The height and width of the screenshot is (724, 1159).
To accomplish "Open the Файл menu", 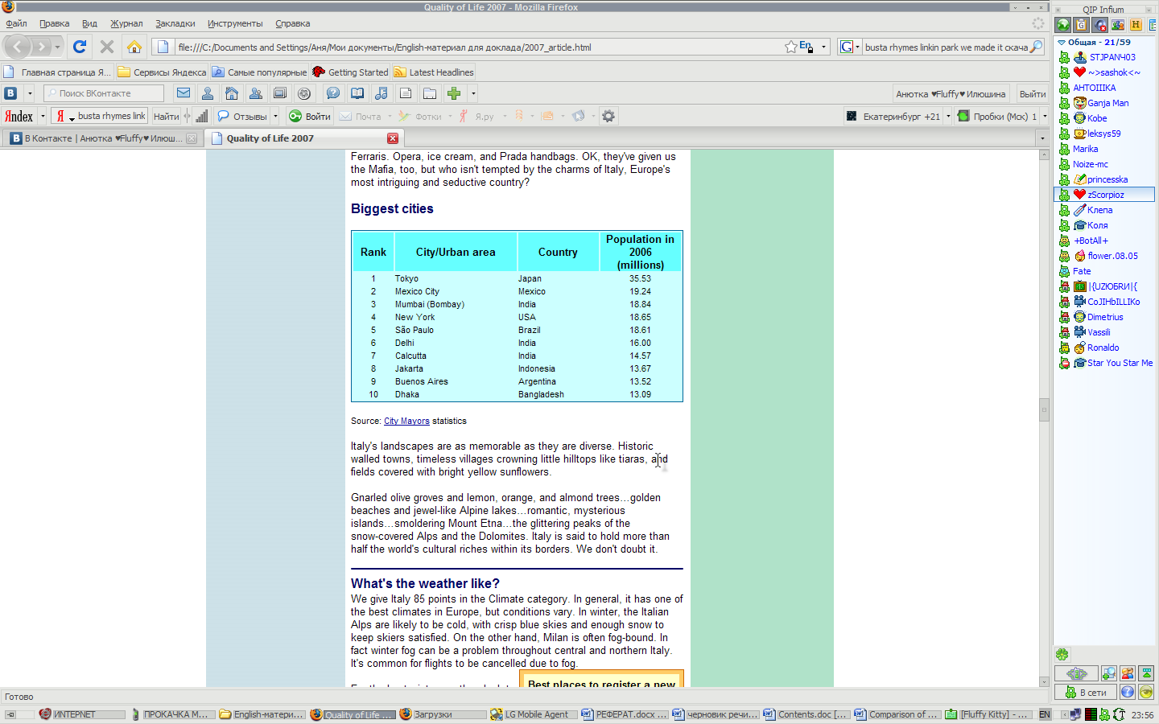I will coord(16,23).
